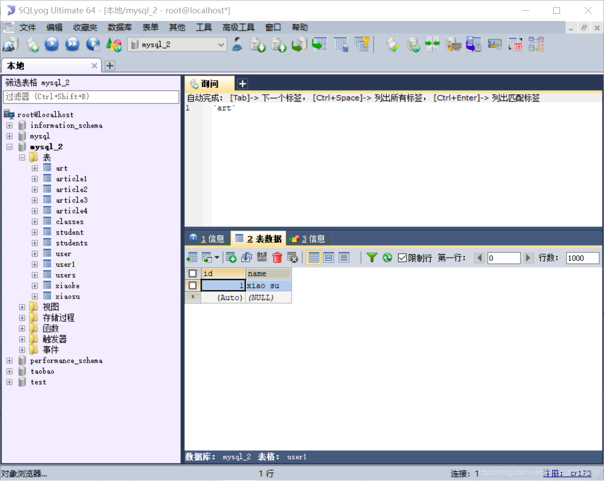The width and height of the screenshot is (604, 481).
Task: Open the export dropdown arrow in data toolbar
Action: click(x=217, y=257)
